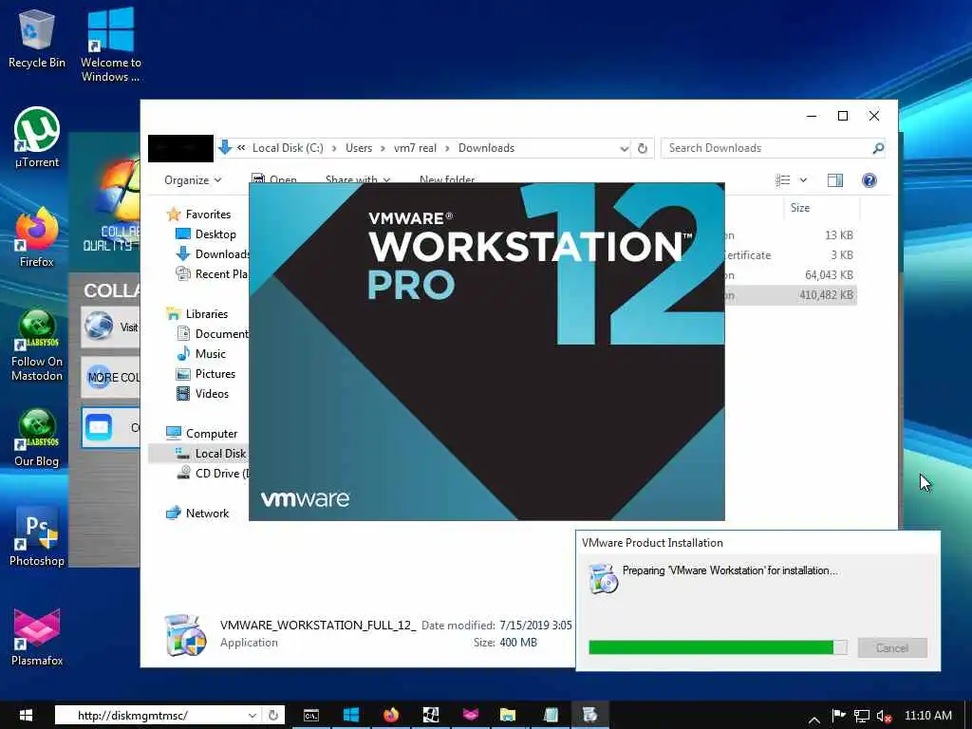Screen dimensions: 972x729
Task: Open the Our Blog desktop shortcut
Action: [x=37, y=438]
